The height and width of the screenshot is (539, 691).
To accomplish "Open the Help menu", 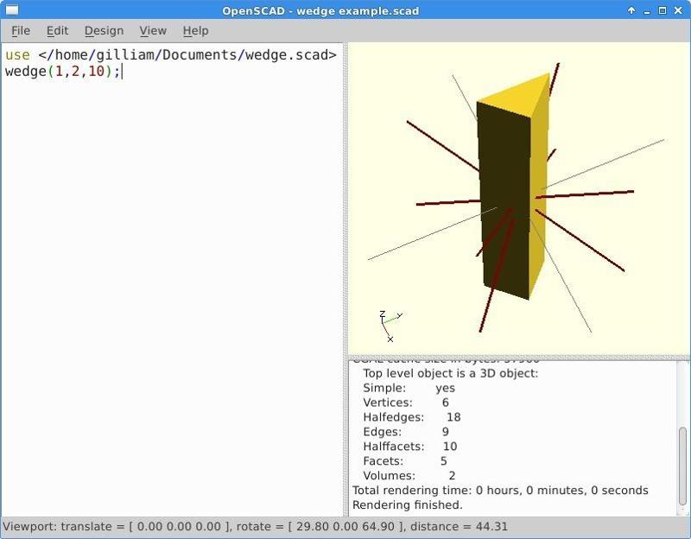I will click(x=196, y=31).
